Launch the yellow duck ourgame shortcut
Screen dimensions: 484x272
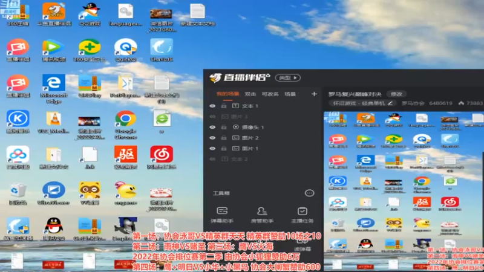(x=125, y=193)
